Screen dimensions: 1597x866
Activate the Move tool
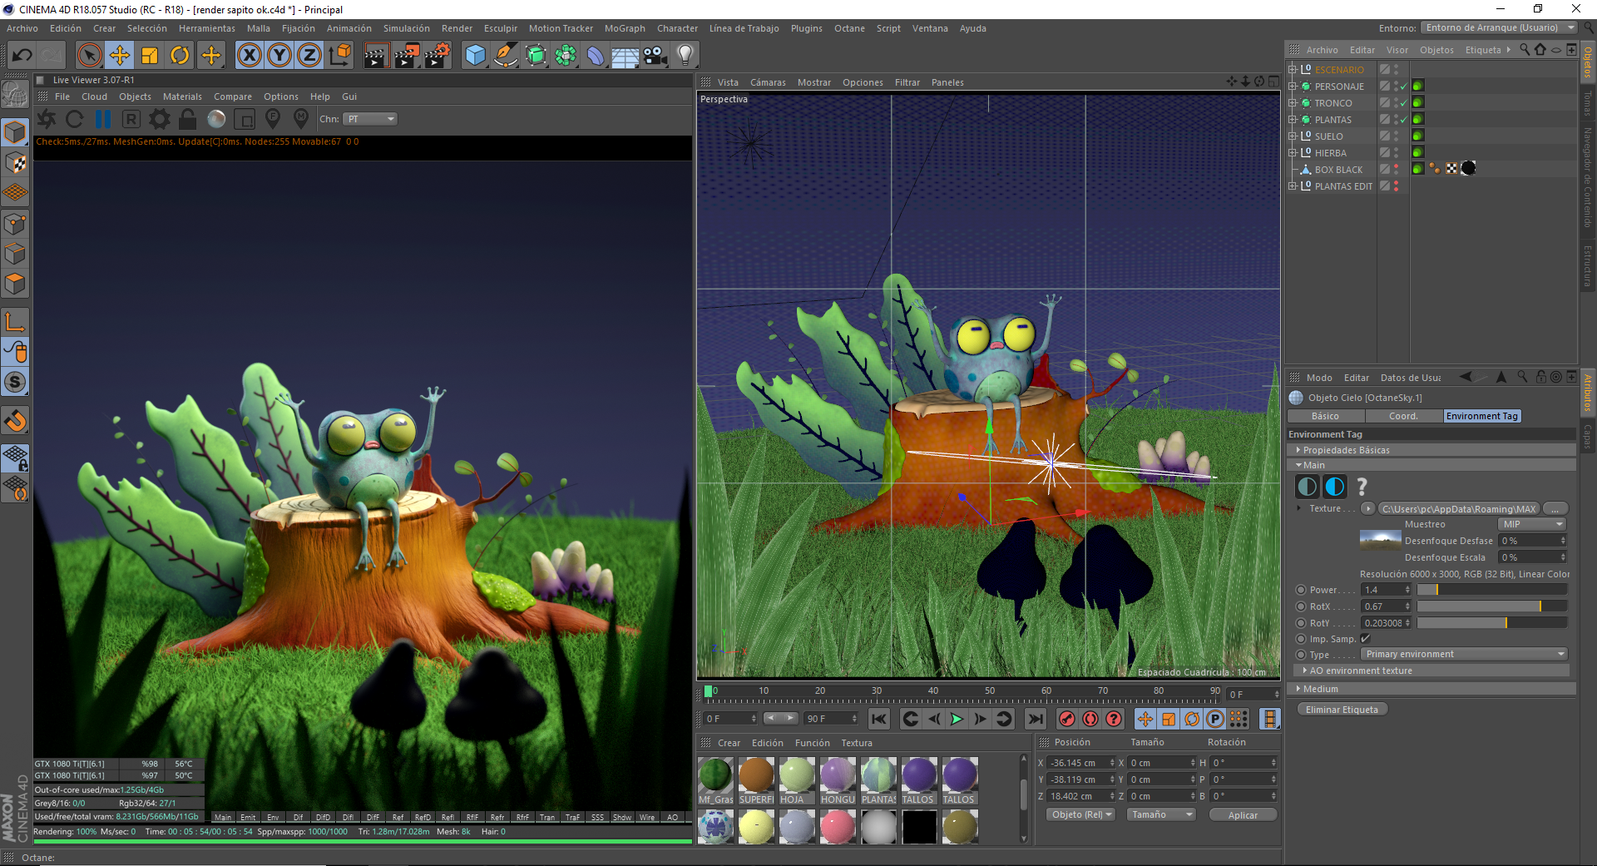(x=120, y=56)
